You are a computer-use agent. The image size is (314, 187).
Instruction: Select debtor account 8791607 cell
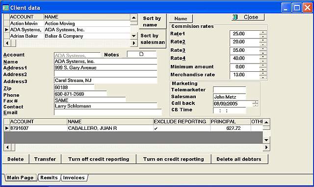(38, 128)
